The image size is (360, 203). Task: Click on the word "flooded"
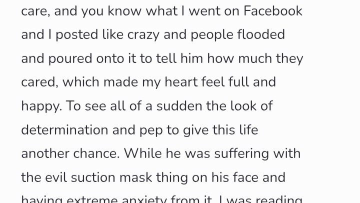point(261,34)
